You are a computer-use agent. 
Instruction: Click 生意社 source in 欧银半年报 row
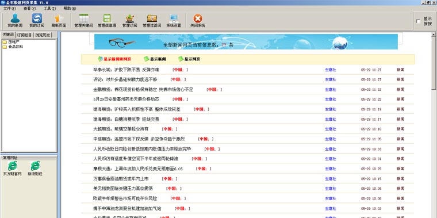pos(331,198)
